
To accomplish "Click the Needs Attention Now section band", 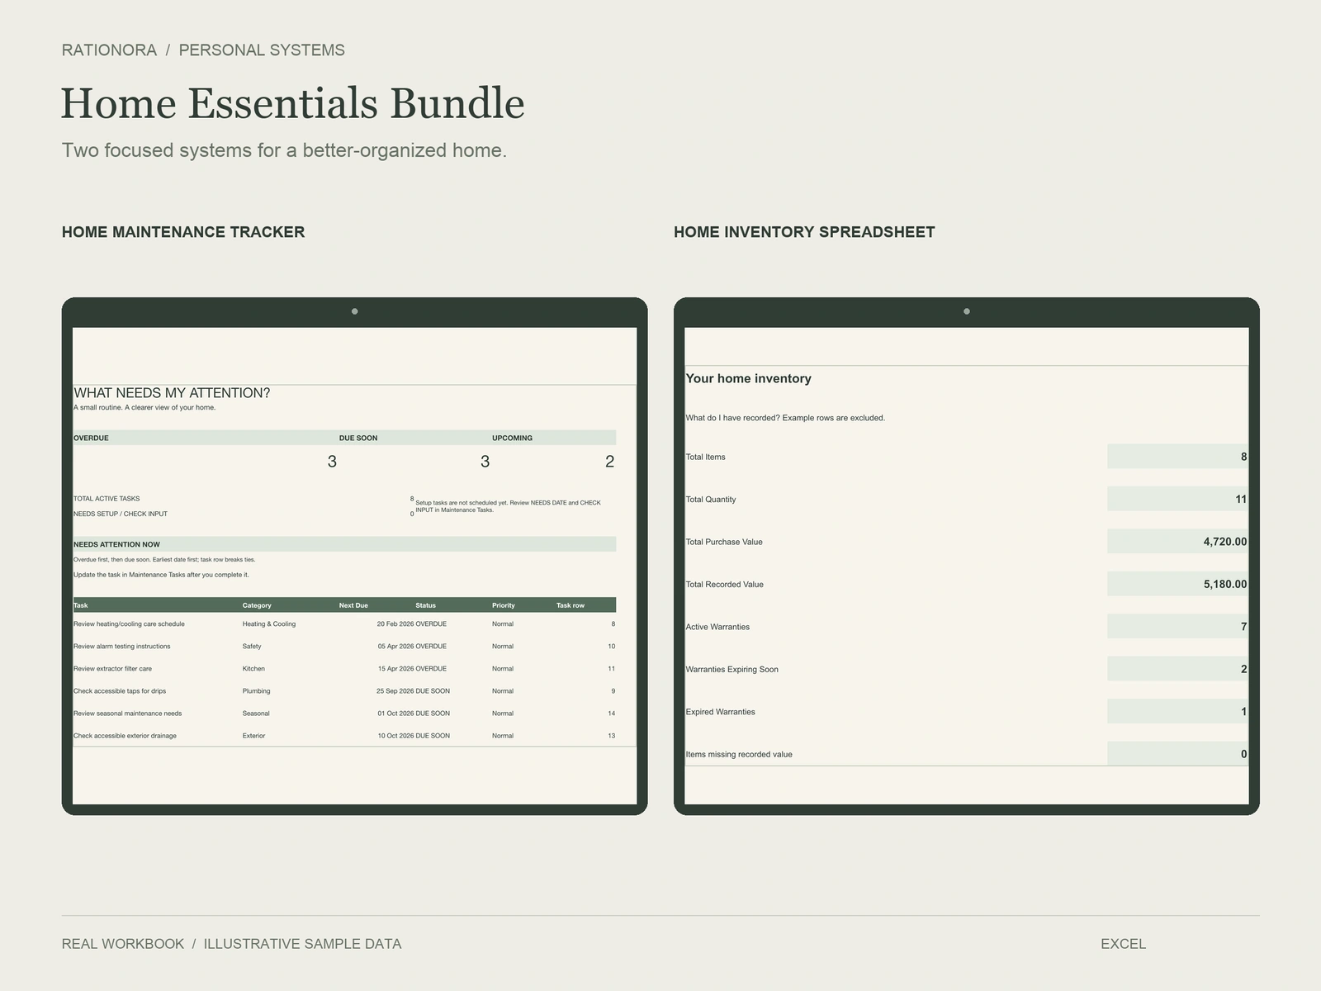I will pos(344,544).
